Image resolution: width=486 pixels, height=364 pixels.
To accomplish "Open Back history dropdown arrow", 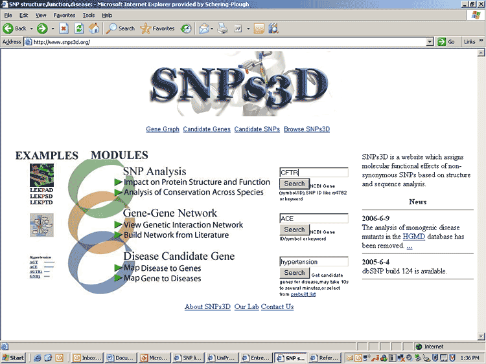I will point(31,28).
